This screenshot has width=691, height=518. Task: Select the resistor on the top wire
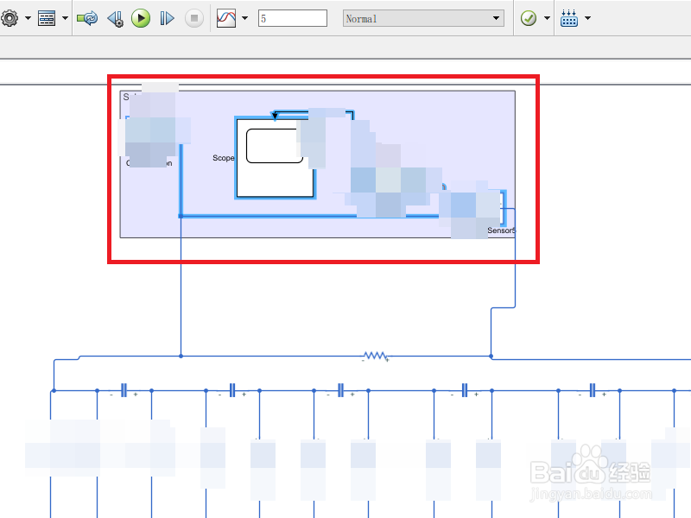pos(376,356)
